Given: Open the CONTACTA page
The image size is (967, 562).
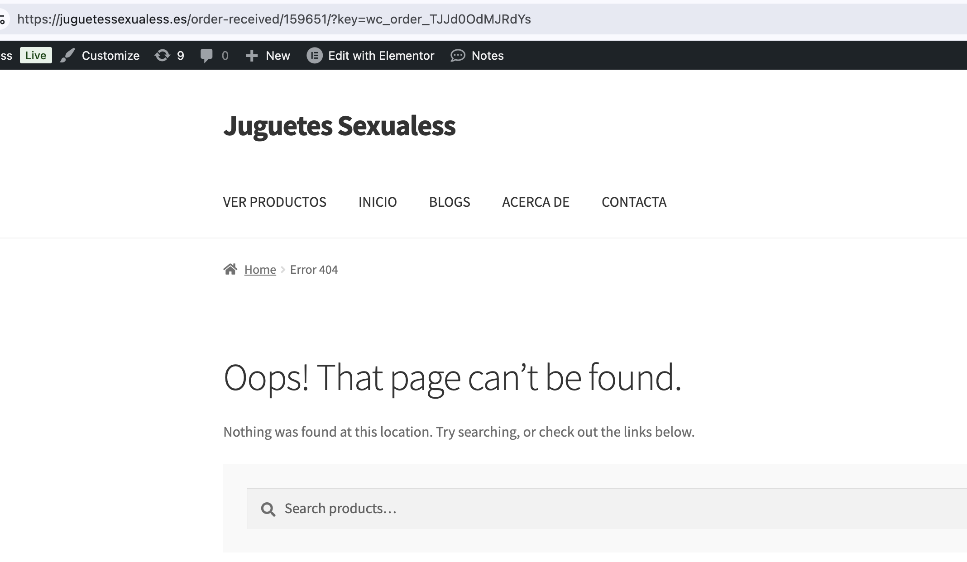Looking at the screenshot, I should click(634, 202).
